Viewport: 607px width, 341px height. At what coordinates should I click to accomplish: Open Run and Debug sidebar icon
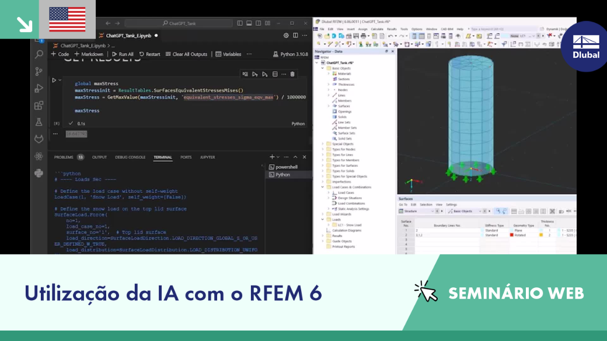point(39,89)
